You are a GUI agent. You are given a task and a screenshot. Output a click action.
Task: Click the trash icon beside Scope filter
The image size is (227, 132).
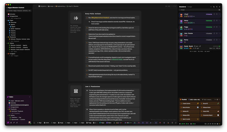[219, 10]
